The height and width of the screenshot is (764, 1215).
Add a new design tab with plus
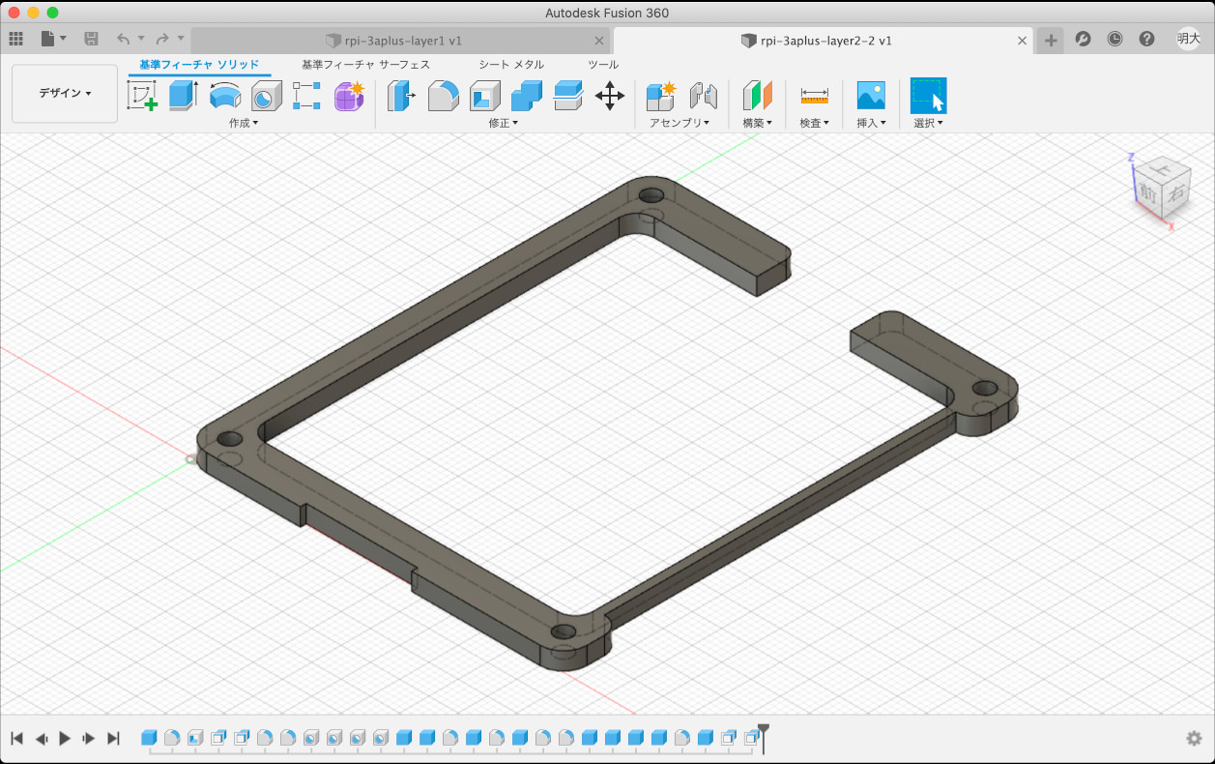click(1052, 40)
